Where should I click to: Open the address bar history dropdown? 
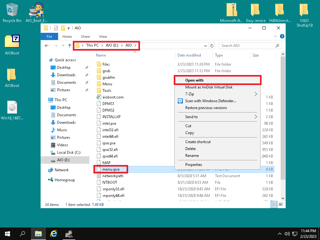(205, 46)
